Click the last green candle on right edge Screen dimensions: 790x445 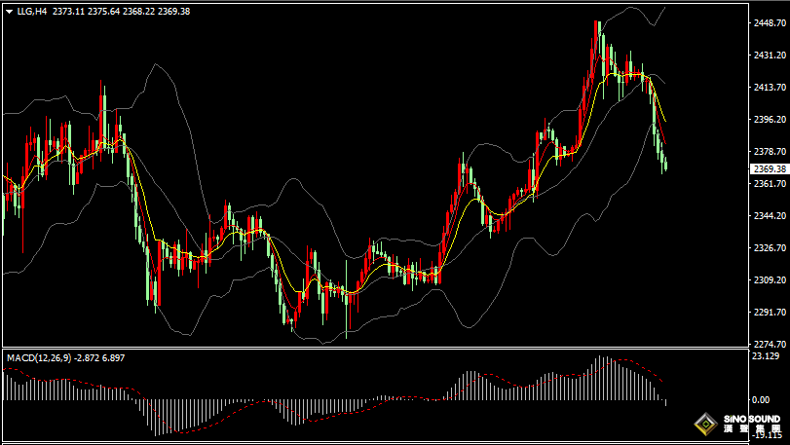click(665, 164)
